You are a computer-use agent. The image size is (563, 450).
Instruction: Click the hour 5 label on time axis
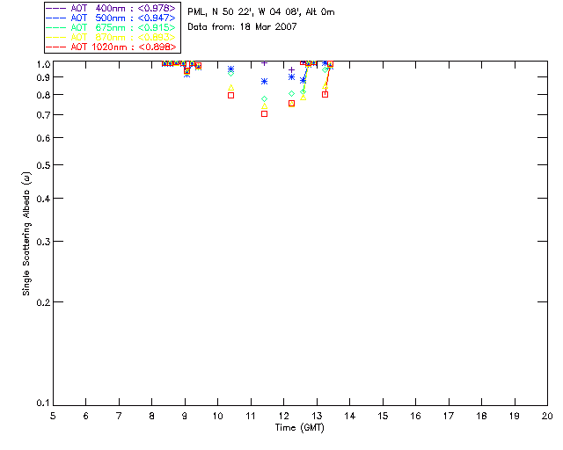pyautogui.click(x=53, y=416)
